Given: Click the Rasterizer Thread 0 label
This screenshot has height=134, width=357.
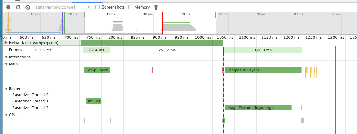Looking at the screenshot, I should [x=30, y=95].
